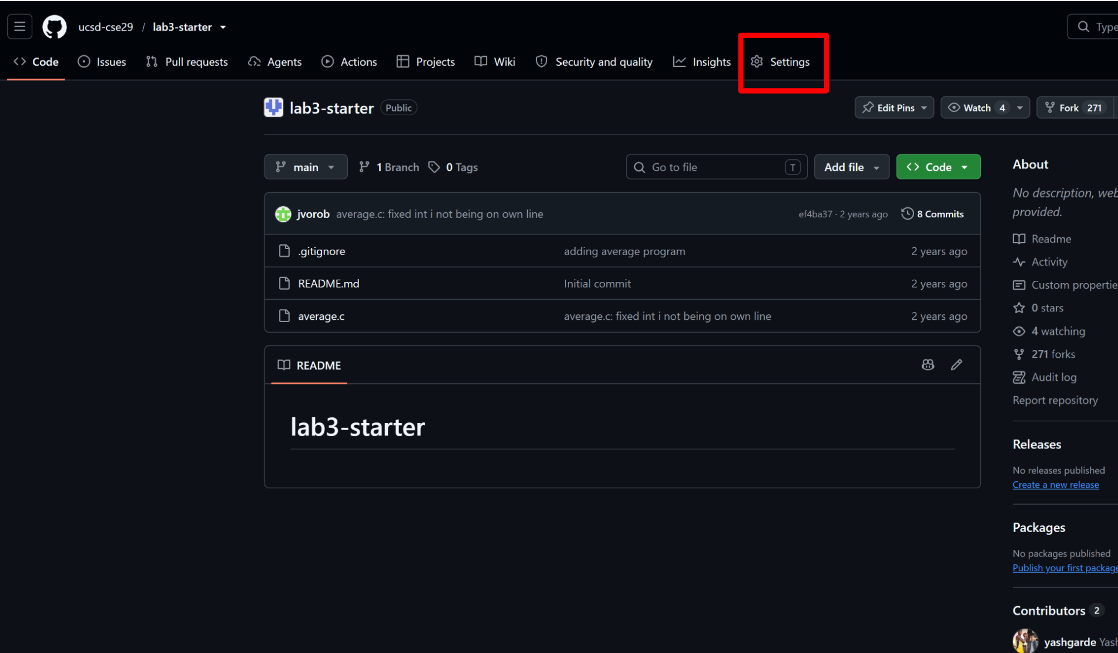The image size is (1118, 653).
Task: Click the Create a new release link
Action: 1056,485
